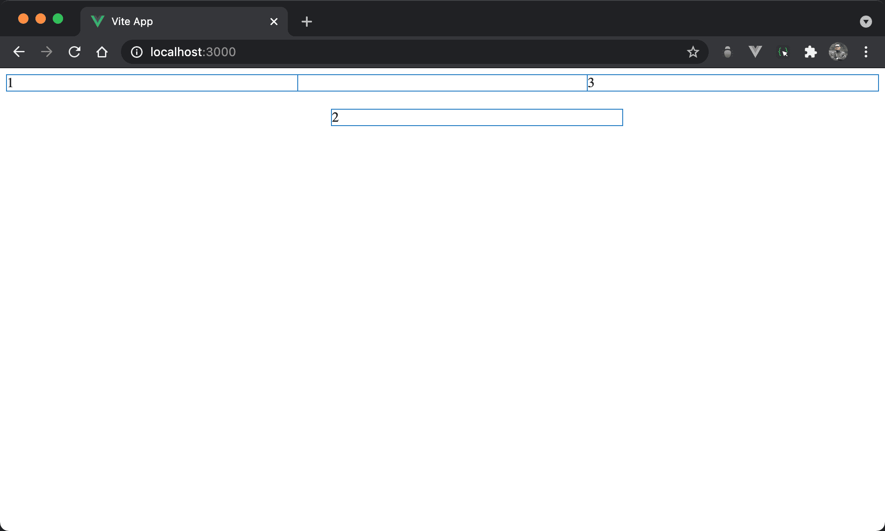Click the box labeled 1
Screen dimensions: 885x531
pyautogui.click(x=152, y=83)
